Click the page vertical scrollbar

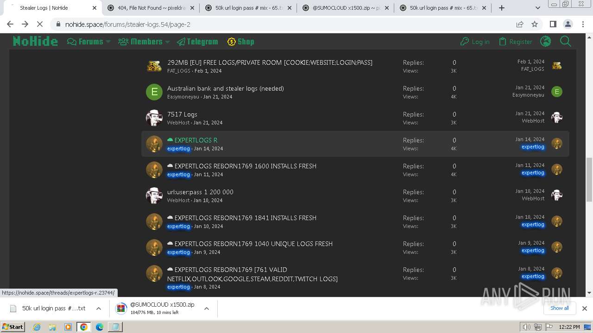pyautogui.click(x=589, y=179)
